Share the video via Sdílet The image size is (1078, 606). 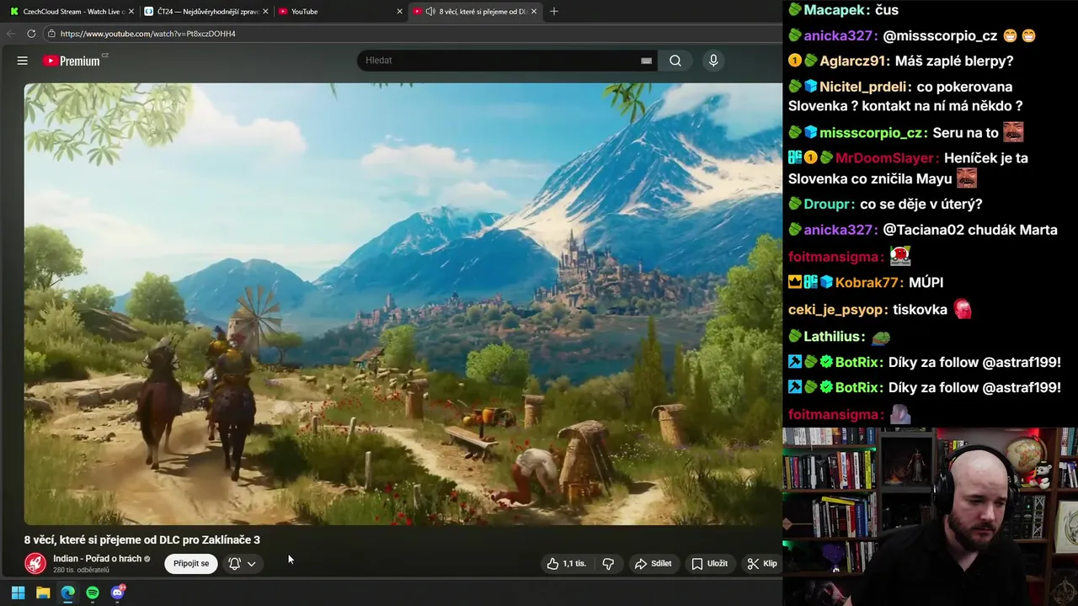(x=653, y=564)
